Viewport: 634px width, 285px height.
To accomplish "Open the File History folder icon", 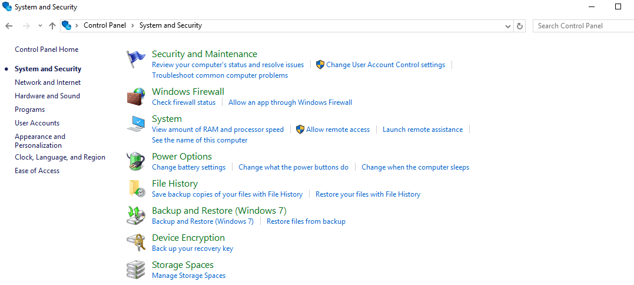I will pyautogui.click(x=135, y=188).
